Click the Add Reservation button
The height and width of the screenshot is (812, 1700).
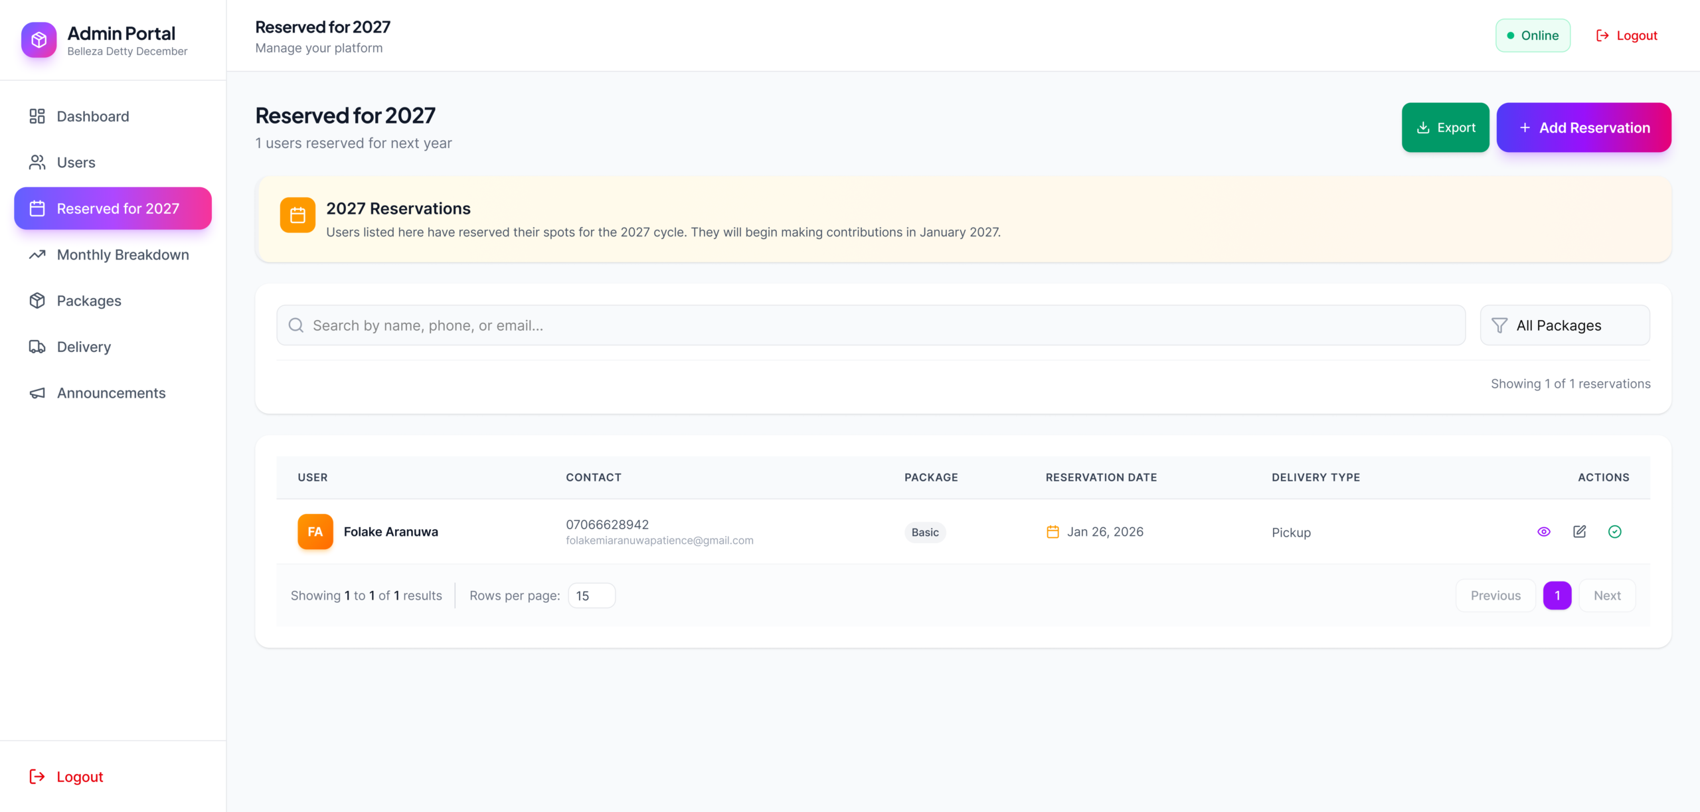coord(1583,127)
